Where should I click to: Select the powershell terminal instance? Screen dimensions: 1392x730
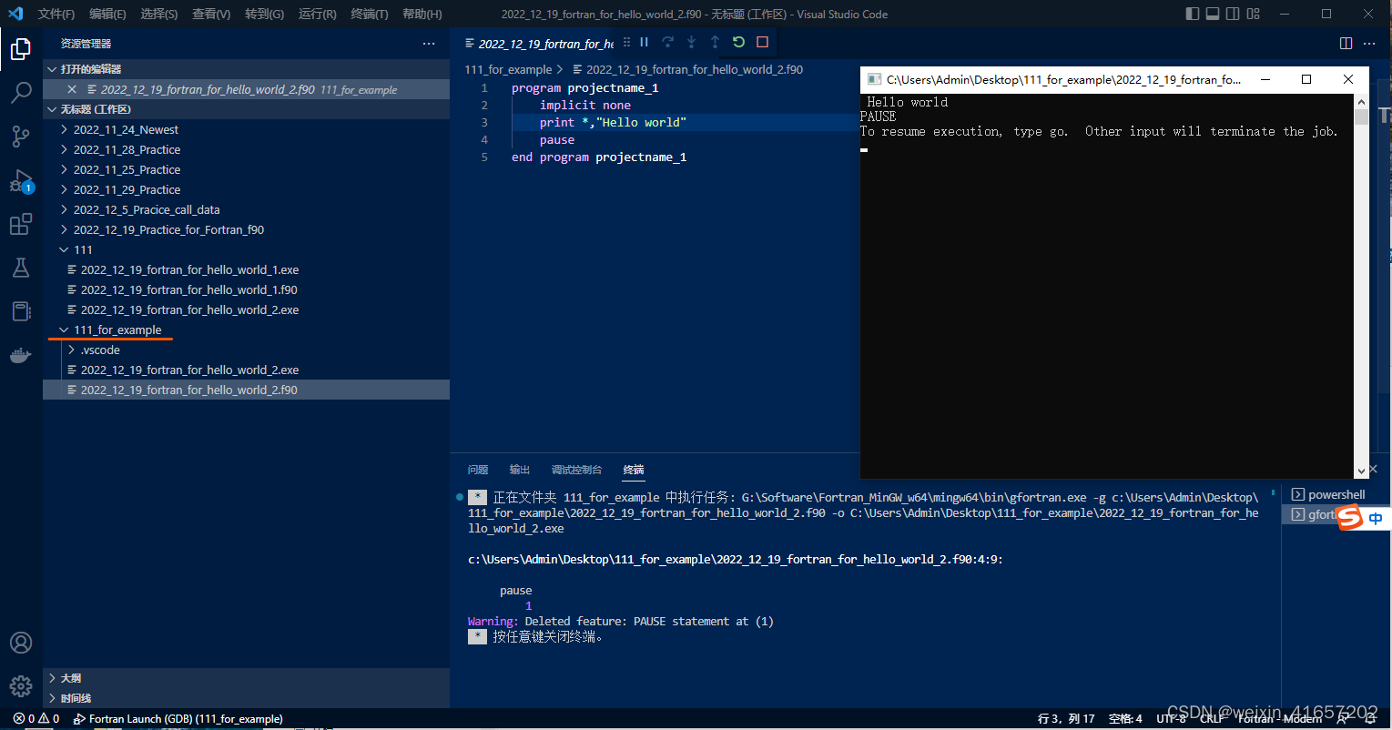click(x=1336, y=494)
